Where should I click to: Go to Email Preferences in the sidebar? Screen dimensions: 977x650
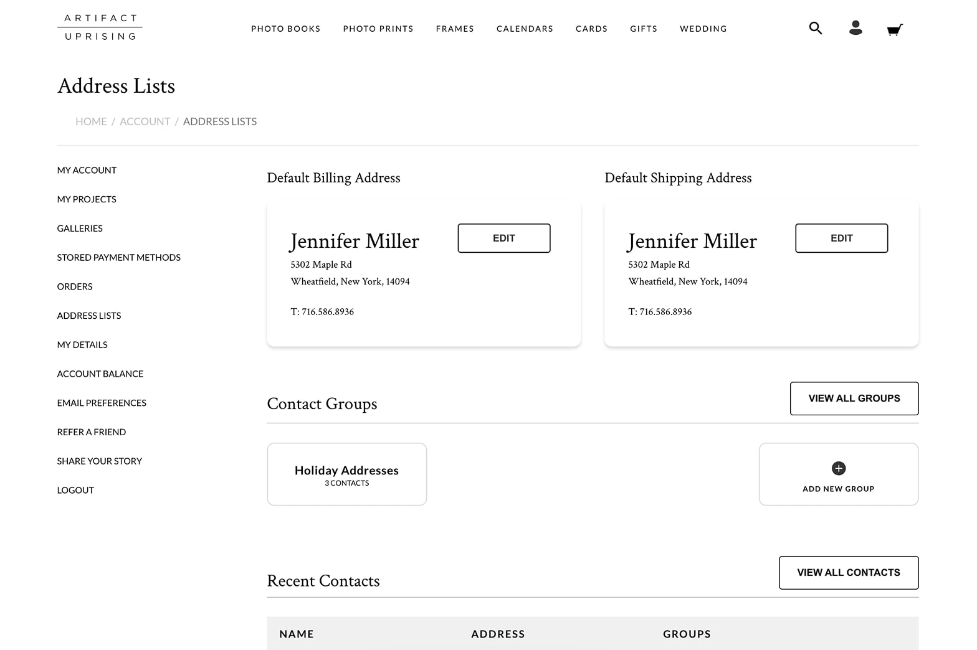coord(102,403)
